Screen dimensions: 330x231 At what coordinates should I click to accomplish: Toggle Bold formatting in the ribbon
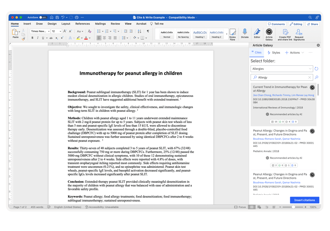(32, 38)
